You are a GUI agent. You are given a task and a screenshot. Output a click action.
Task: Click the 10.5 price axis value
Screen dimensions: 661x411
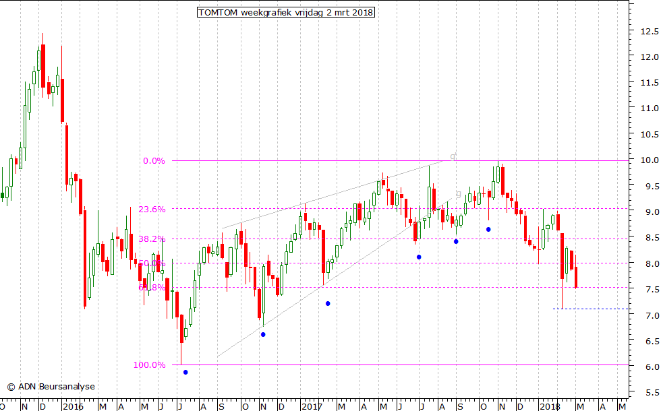coord(649,134)
